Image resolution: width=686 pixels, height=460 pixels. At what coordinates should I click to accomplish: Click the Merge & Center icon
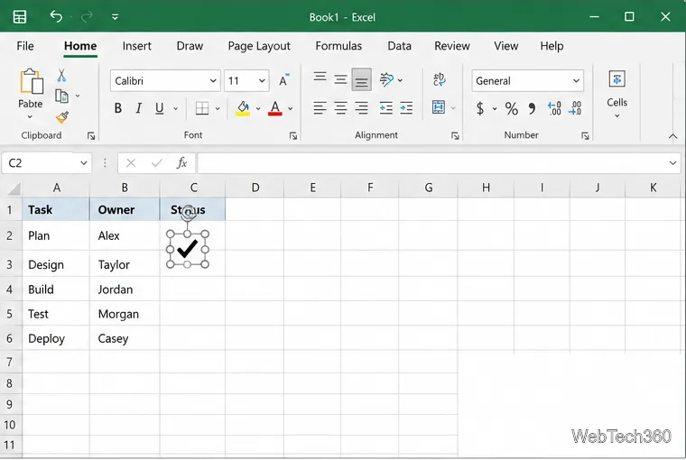(439, 107)
